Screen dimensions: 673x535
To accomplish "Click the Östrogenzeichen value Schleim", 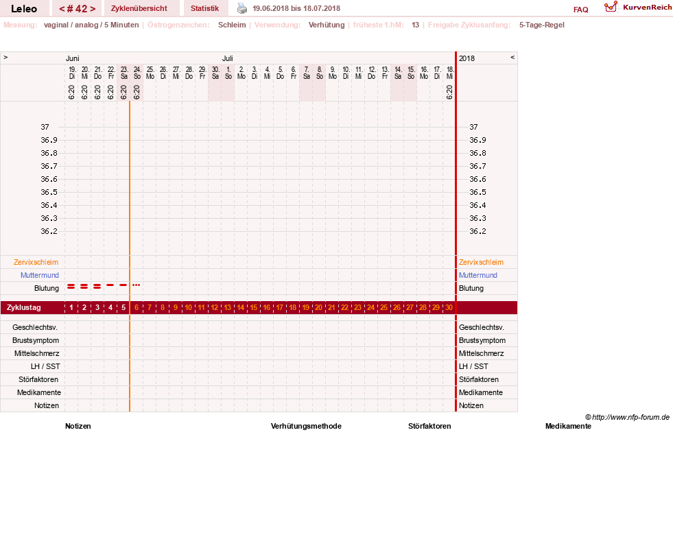I will tap(232, 25).
